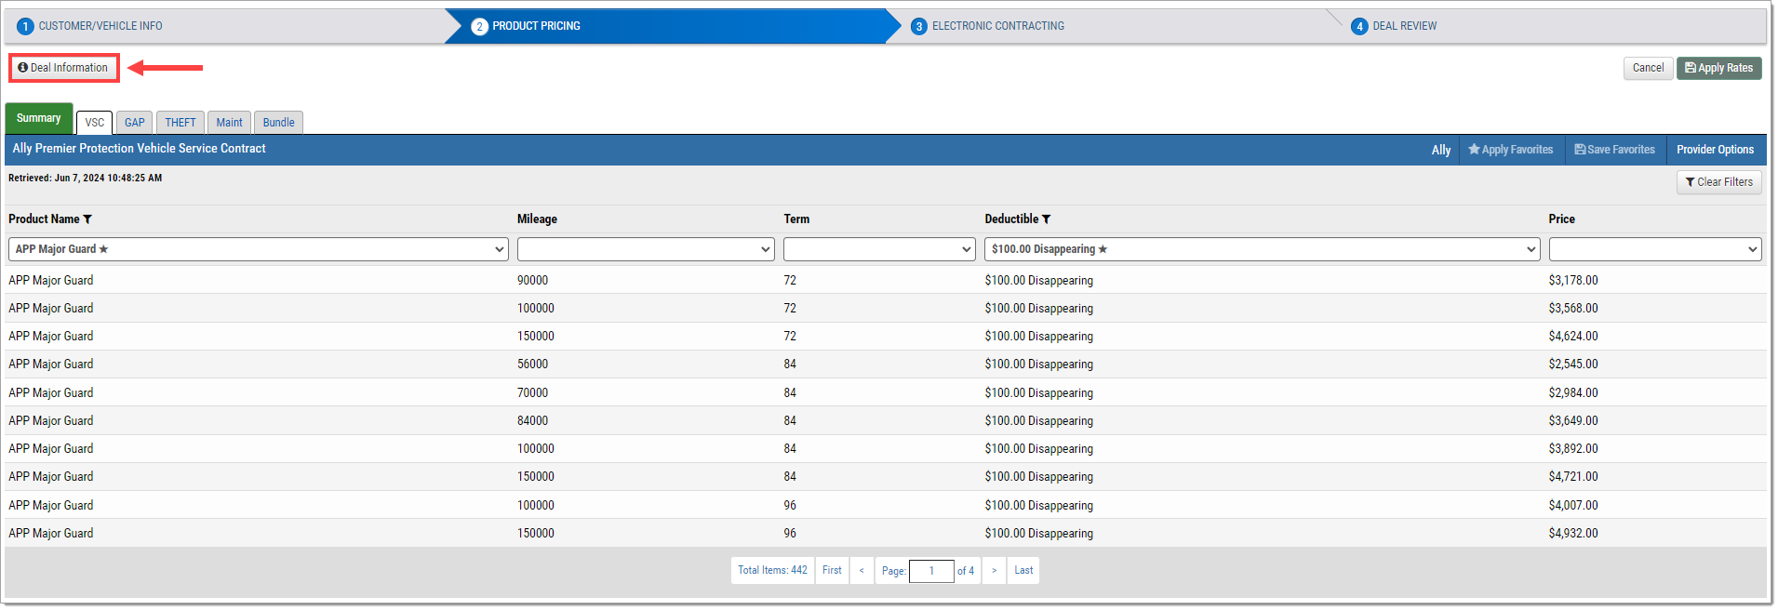Sort by the Mileage column header
The height and width of the screenshot is (610, 1778).
tap(537, 219)
